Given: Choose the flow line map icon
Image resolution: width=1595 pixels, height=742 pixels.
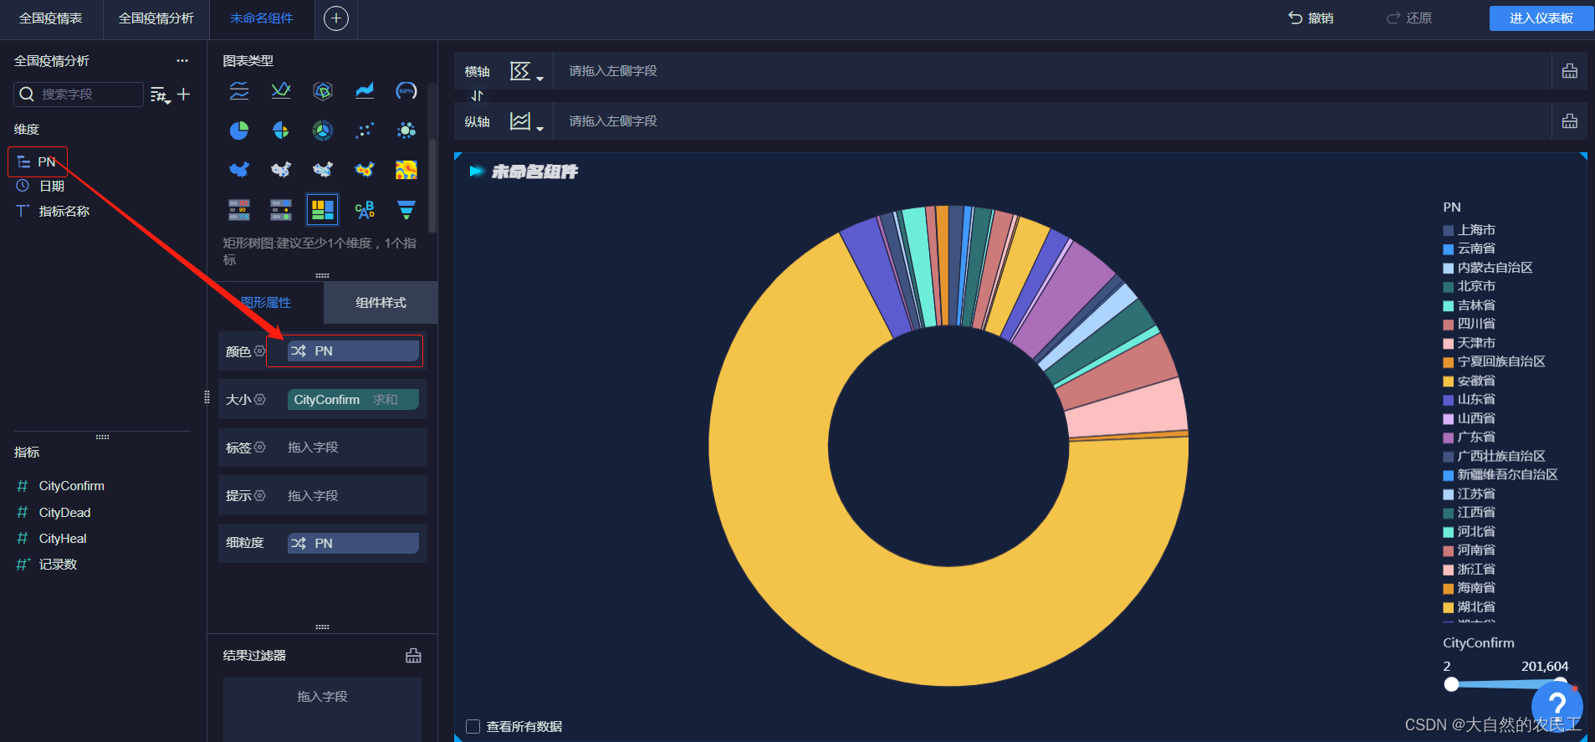Looking at the screenshot, I should 323,170.
